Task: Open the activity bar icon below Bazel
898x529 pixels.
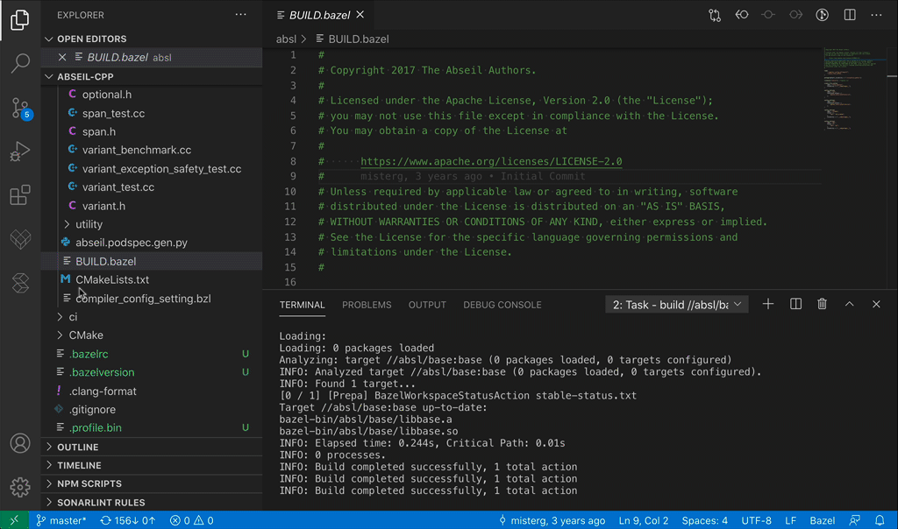Action: coord(20,283)
